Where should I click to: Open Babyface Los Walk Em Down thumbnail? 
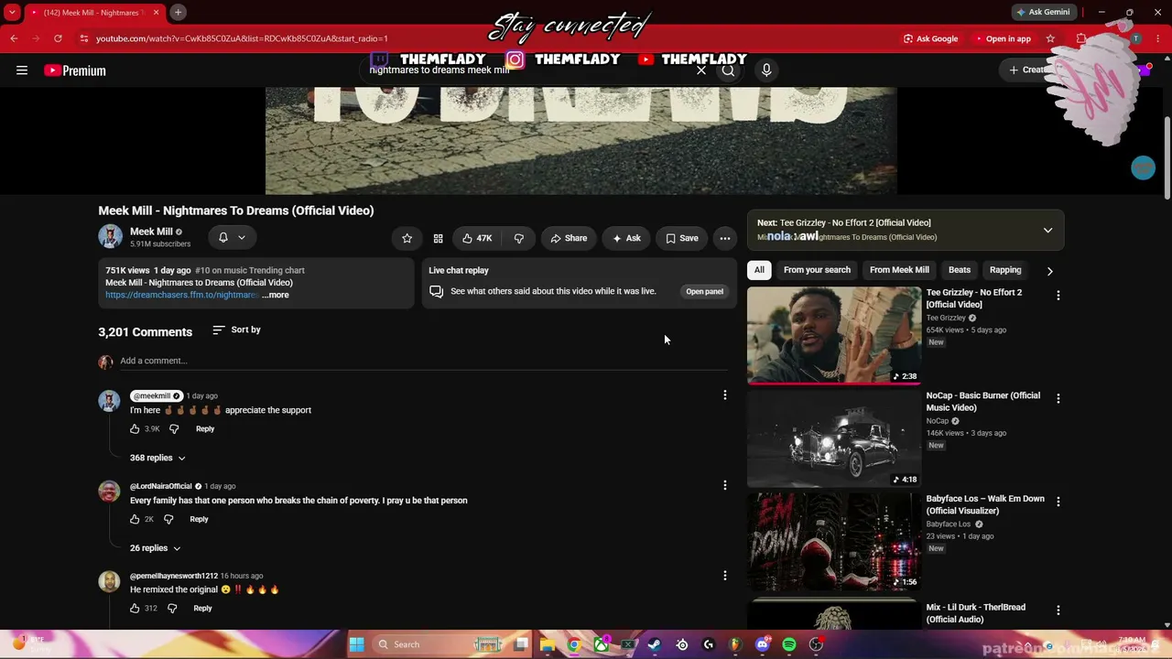834,541
